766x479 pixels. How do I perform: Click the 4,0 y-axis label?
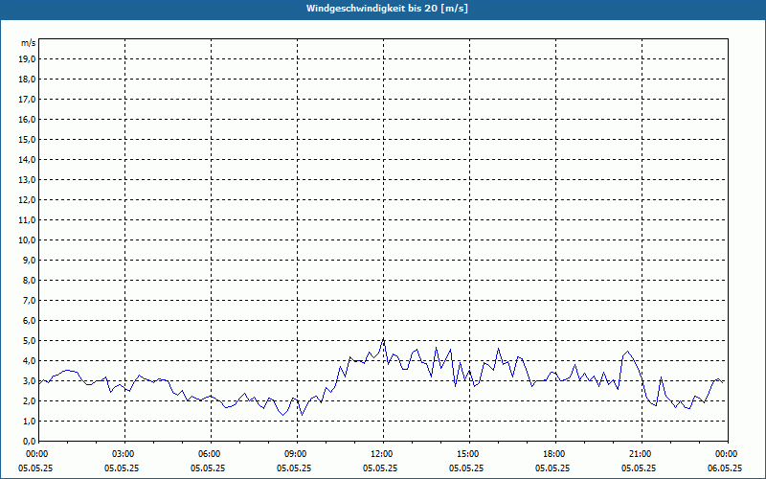[x=29, y=360]
